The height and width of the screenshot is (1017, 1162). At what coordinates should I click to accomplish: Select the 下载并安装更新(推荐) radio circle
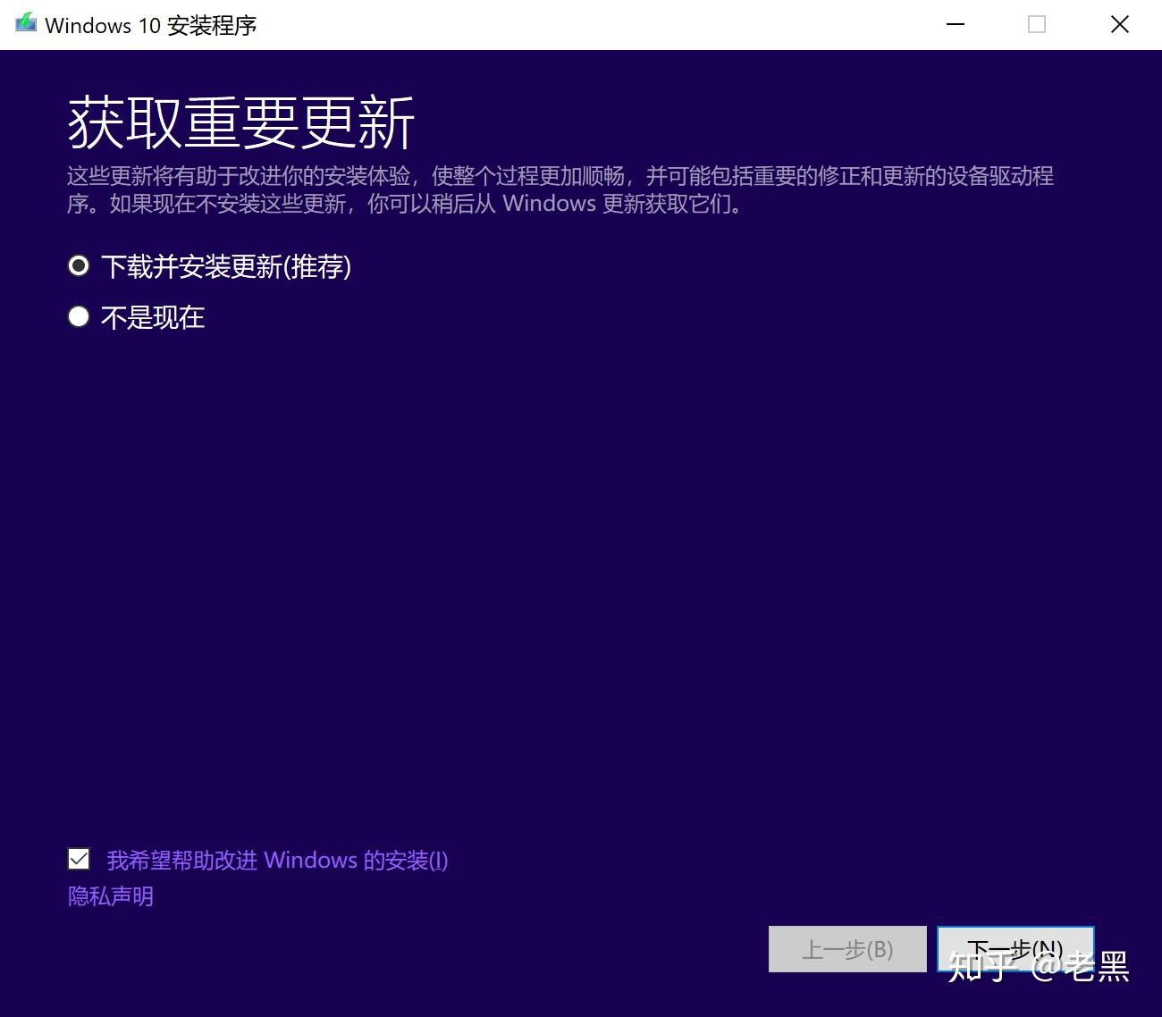click(79, 265)
